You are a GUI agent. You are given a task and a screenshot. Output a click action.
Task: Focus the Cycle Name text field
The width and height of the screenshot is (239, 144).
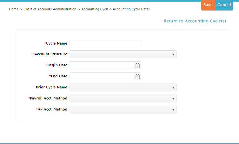pyautogui.click(x=105, y=44)
